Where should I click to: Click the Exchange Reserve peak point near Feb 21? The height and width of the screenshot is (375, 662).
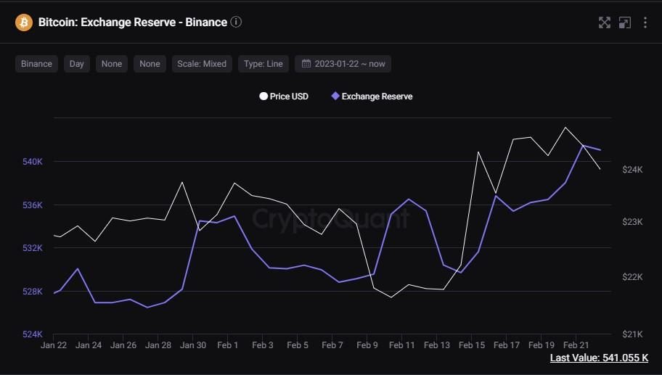point(583,146)
